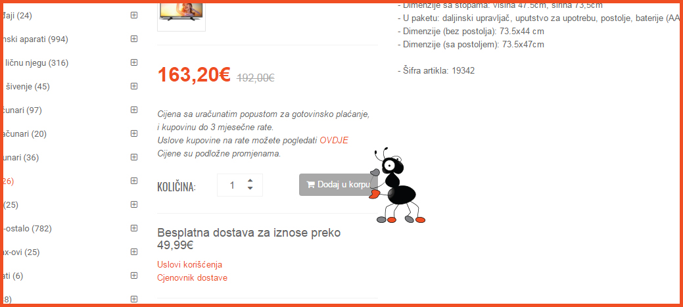Expand the category with 24 items
Screen dimensions: 683x307
(133, 15)
